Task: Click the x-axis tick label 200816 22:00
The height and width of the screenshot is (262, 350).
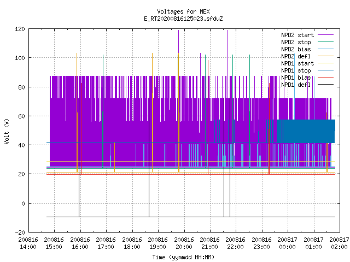Action: (x=236, y=243)
